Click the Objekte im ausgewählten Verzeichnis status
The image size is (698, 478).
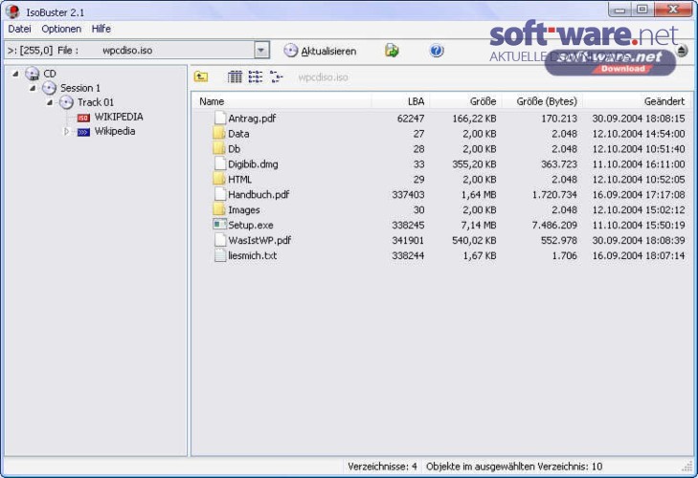pyautogui.click(x=514, y=467)
